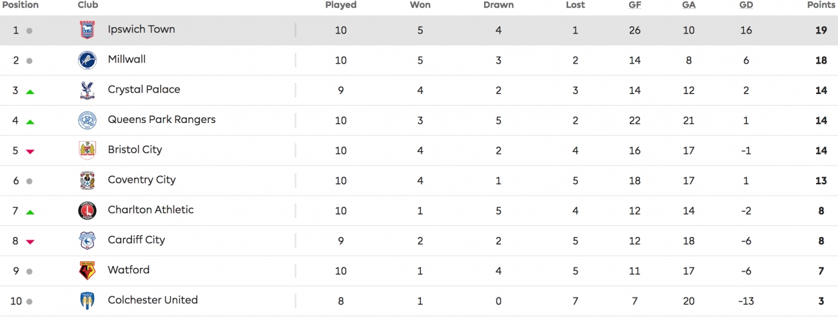Click the Cardiff City bluebird badge
This screenshot has width=838, height=322.
(x=87, y=241)
